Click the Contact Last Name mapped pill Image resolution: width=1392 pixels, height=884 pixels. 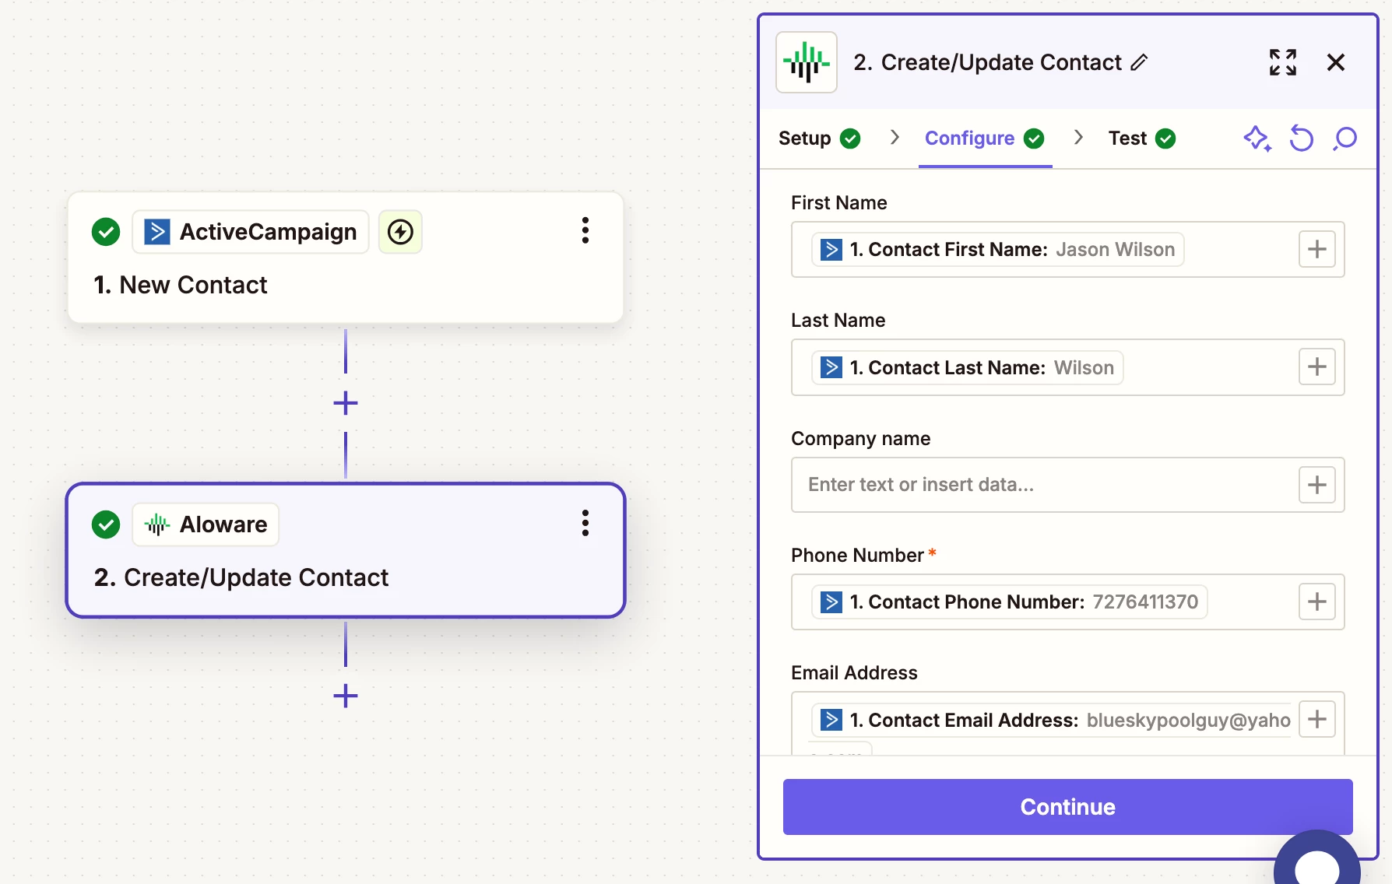[968, 367]
